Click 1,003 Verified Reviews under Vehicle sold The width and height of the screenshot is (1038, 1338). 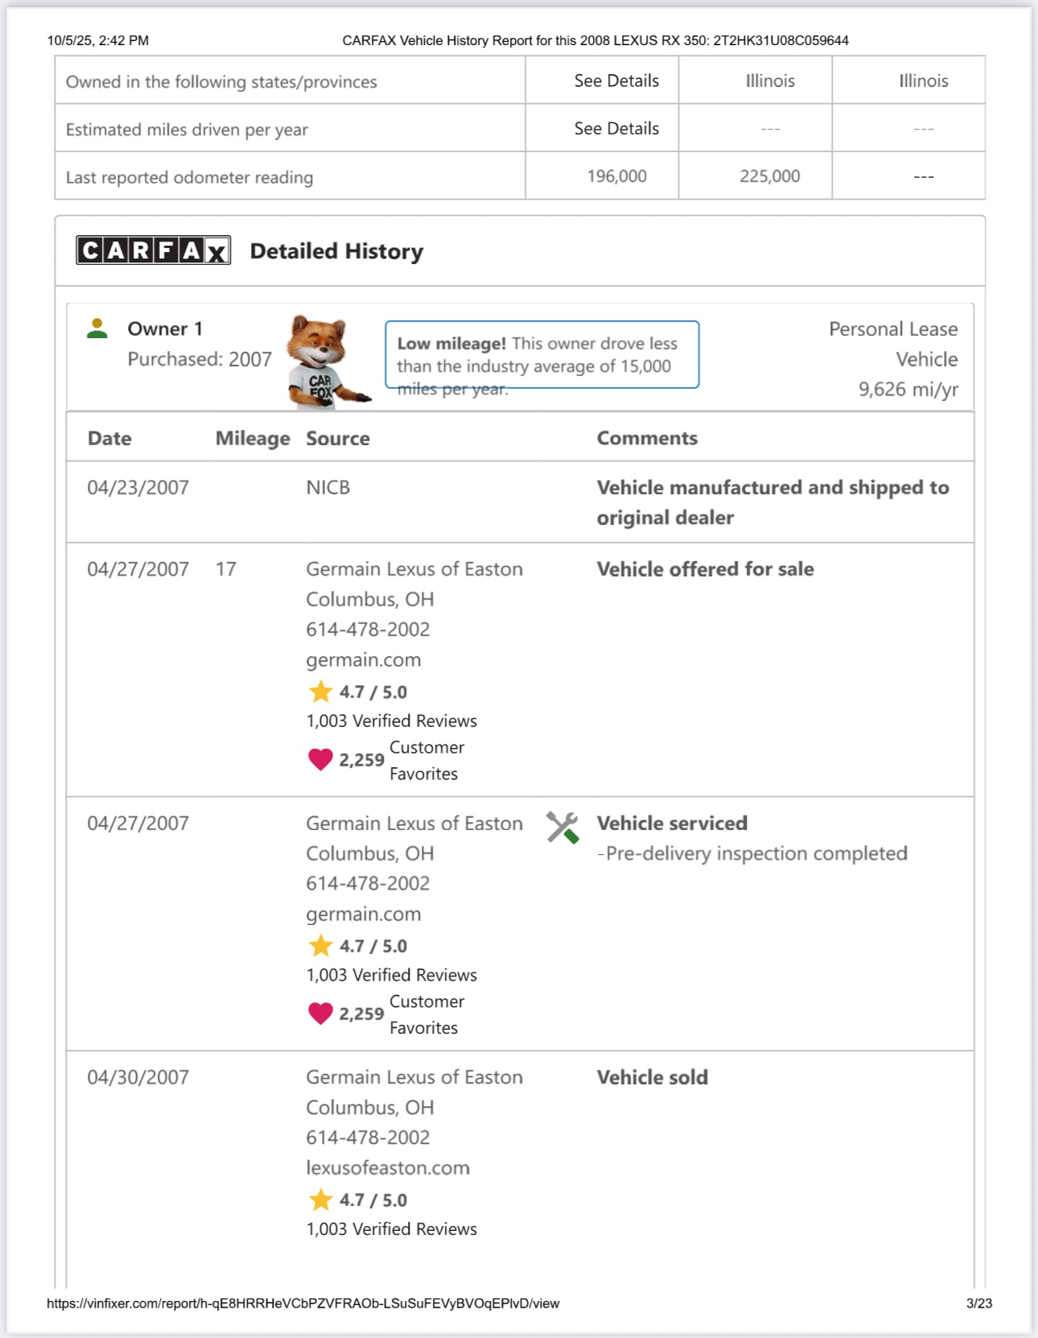[392, 1229]
